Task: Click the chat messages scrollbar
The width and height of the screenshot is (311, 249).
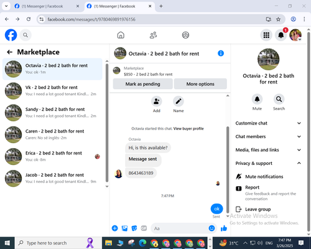Action: tap(228, 169)
